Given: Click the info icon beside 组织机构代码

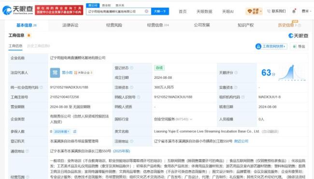Looking at the screenshot, I should (243, 97).
